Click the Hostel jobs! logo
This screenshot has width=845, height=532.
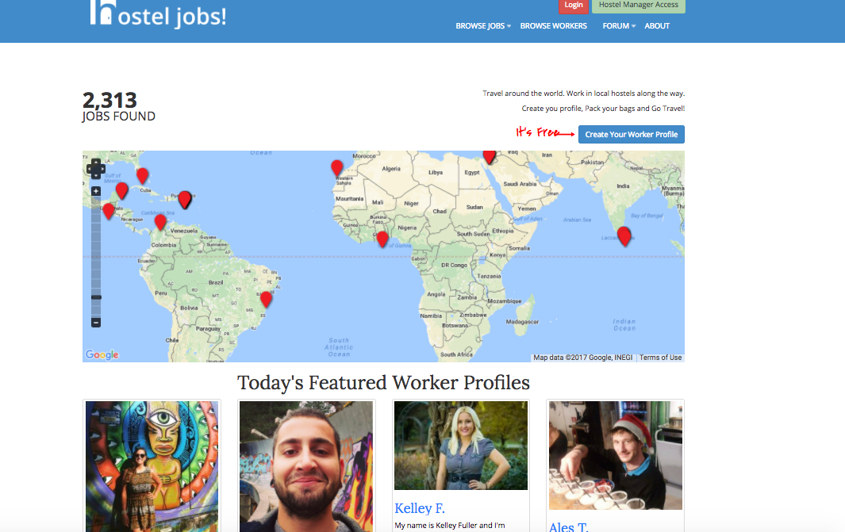[x=158, y=14]
